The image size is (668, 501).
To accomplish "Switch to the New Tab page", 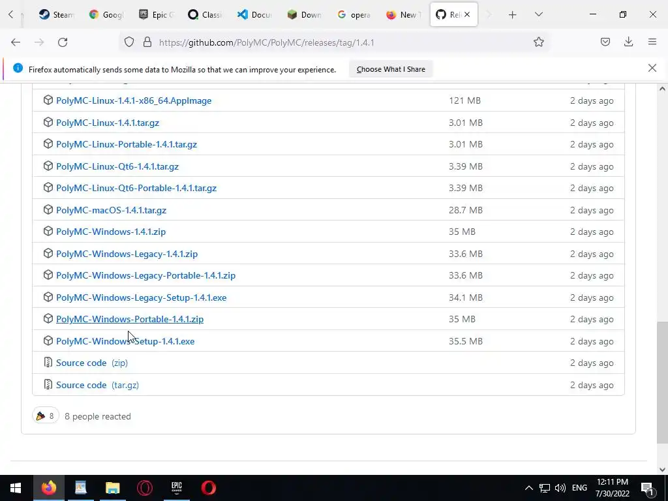I will point(403,14).
